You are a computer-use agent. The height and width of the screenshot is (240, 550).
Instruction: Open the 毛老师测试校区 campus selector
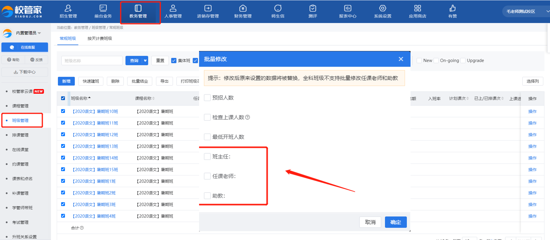(525, 11)
